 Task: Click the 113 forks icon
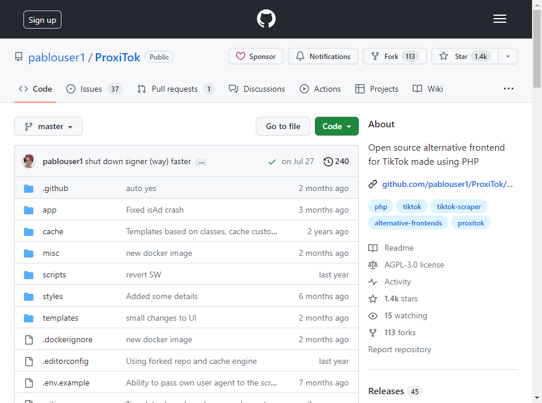tap(373, 332)
